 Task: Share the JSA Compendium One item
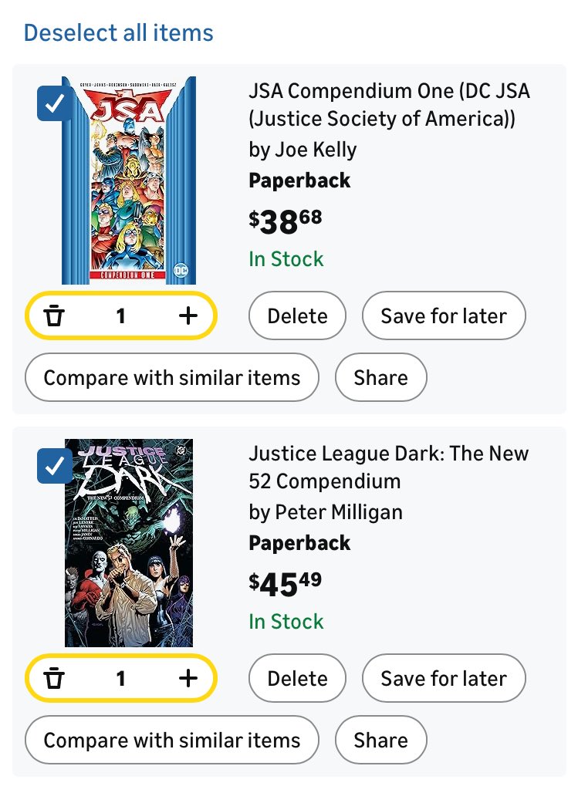381,378
